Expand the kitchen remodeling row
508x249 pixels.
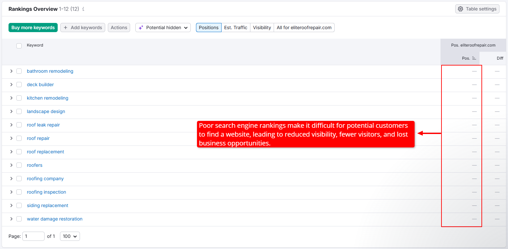[x=11, y=98]
